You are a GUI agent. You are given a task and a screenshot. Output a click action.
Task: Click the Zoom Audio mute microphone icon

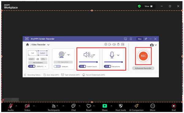pyautogui.click(x=10, y=106)
